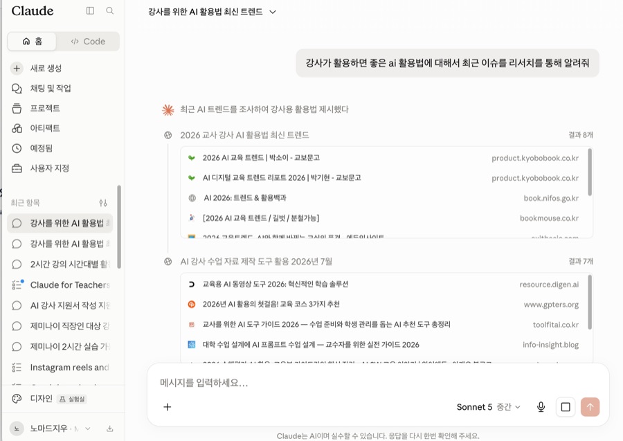Screen dimensions: 623x441
Task: Switch to the Code tab
Action: (x=88, y=42)
